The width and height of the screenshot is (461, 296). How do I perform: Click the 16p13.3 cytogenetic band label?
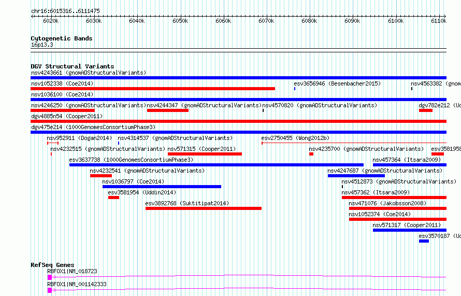[x=42, y=45]
